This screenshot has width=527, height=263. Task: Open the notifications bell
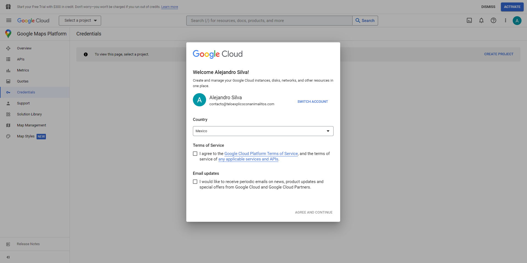(481, 20)
